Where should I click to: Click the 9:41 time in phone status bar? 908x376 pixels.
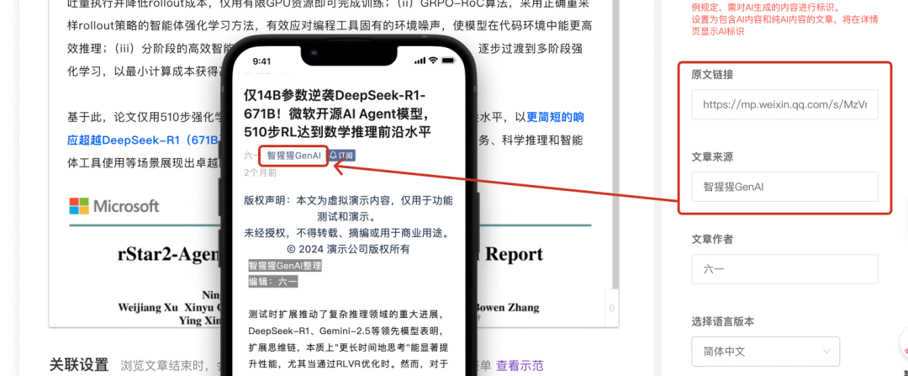click(261, 61)
